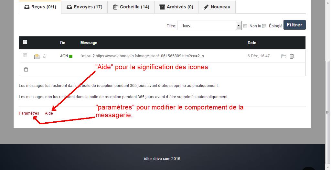Click the vertical scrollbar's up arrow
Screen dimensions: 331x170
(x=328, y=2)
